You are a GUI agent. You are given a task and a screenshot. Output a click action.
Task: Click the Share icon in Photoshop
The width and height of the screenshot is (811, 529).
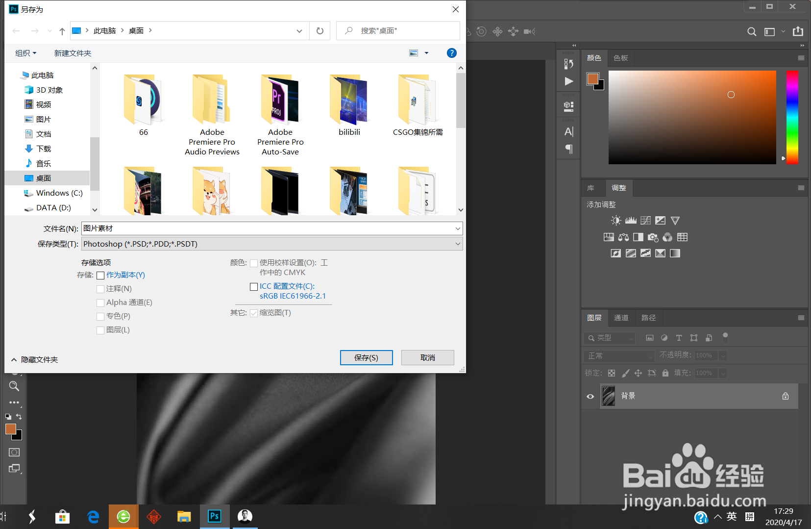coord(798,31)
